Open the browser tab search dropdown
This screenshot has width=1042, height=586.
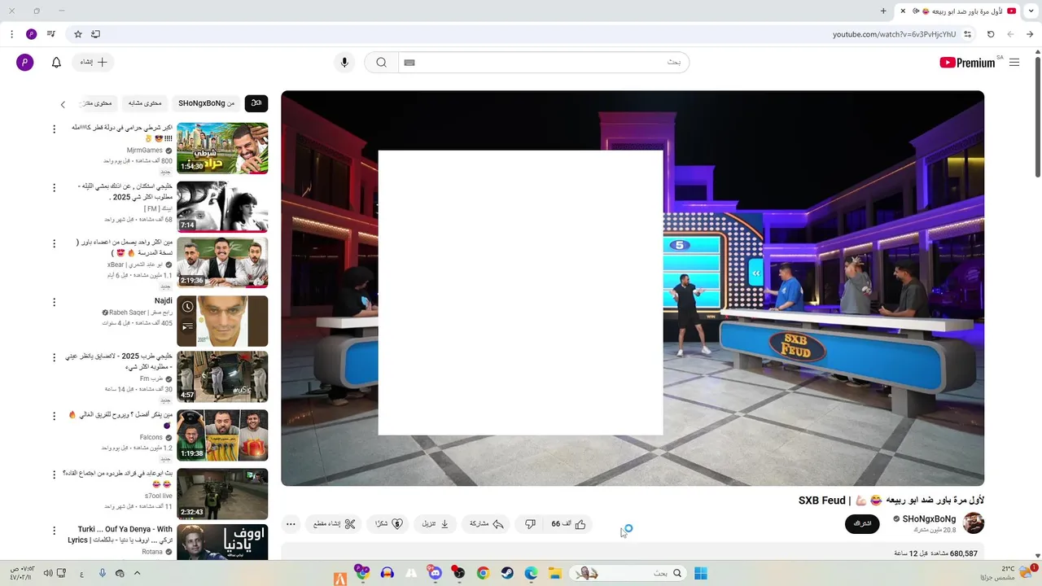tap(1031, 11)
